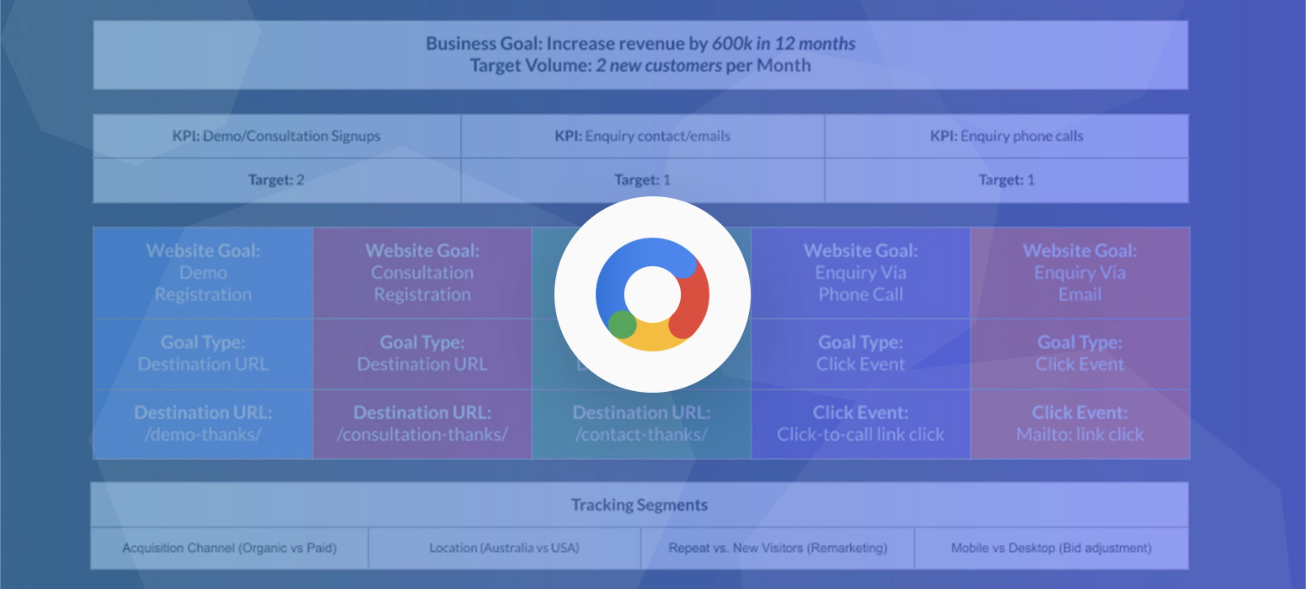Select Website Goal Enquiry Via Email
The height and width of the screenshot is (589, 1306).
1080,273
